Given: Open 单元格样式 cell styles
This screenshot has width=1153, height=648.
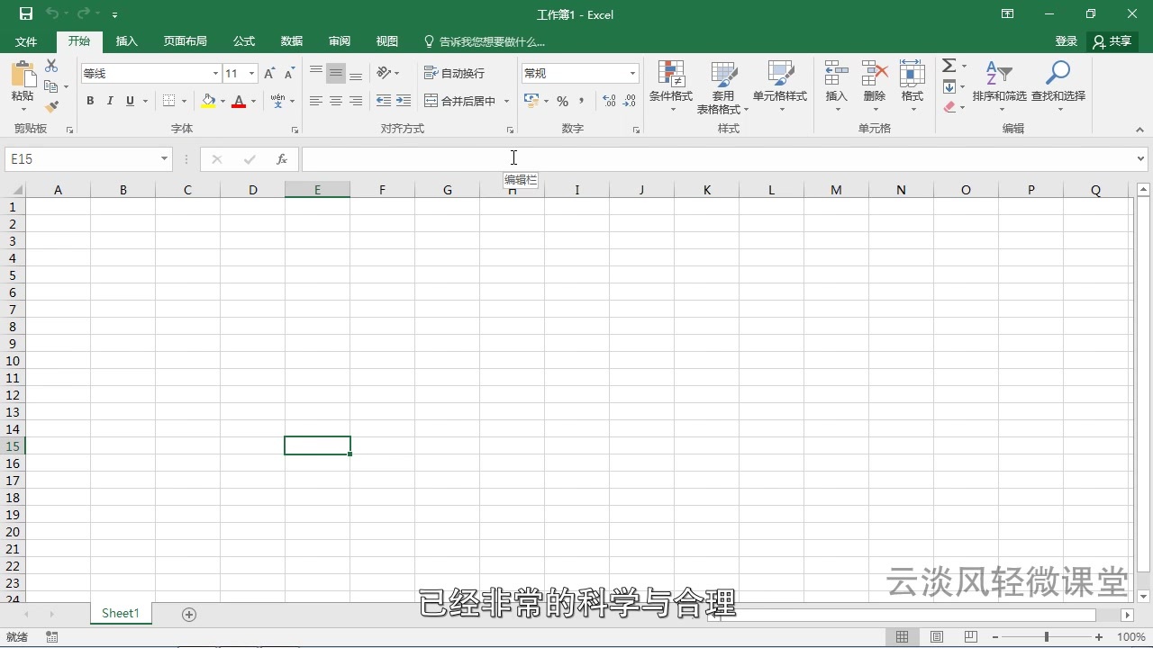Looking at the screenshot, I should [780, 87].
